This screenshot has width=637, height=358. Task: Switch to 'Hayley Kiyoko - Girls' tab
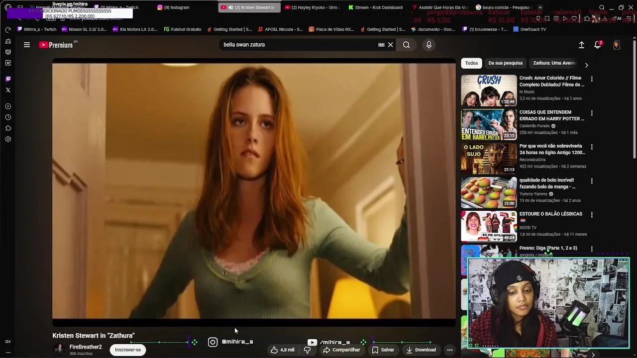pyautogui.click(x=312, y=7)
